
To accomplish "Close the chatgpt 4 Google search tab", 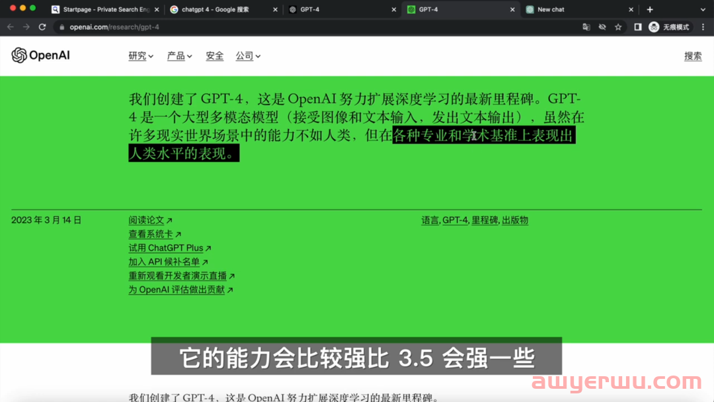I will point(275,9).
